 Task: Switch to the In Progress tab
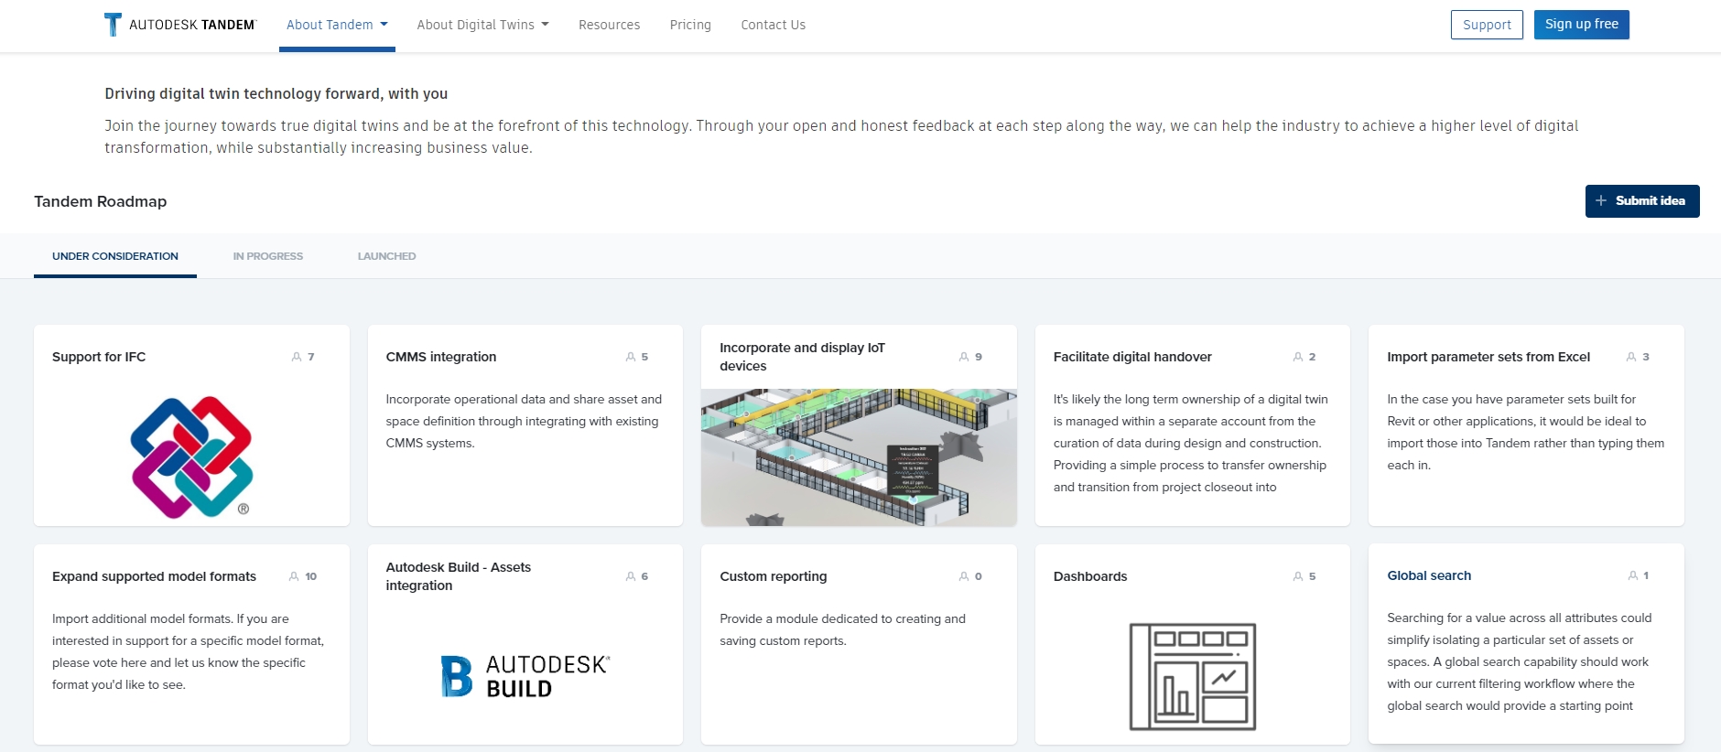[x=268, y=256]
